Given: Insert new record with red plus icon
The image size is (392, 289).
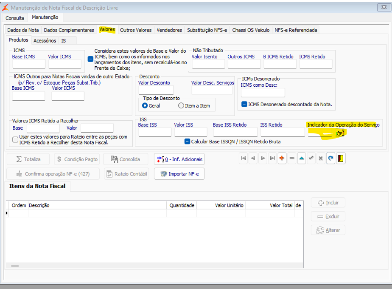Looking at the screenshot, I should tap(282, 158).
